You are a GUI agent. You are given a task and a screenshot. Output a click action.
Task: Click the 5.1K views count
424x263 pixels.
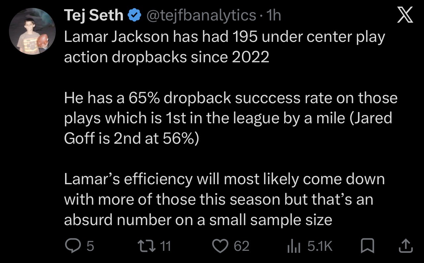tap(320, 246)
